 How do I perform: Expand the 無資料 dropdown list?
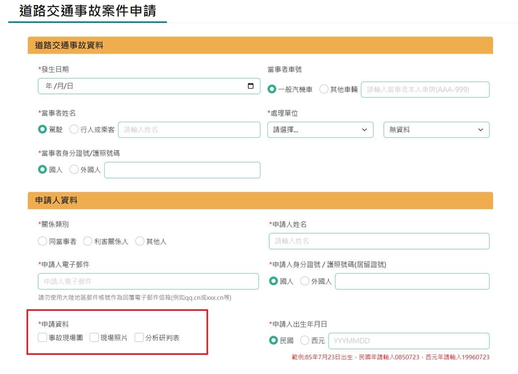(x=436, y=130)
